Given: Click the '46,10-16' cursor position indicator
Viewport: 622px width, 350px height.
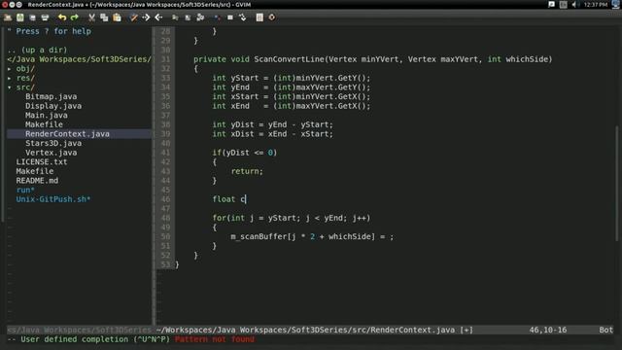Looking at the screenshot, I should coord(548,330).
